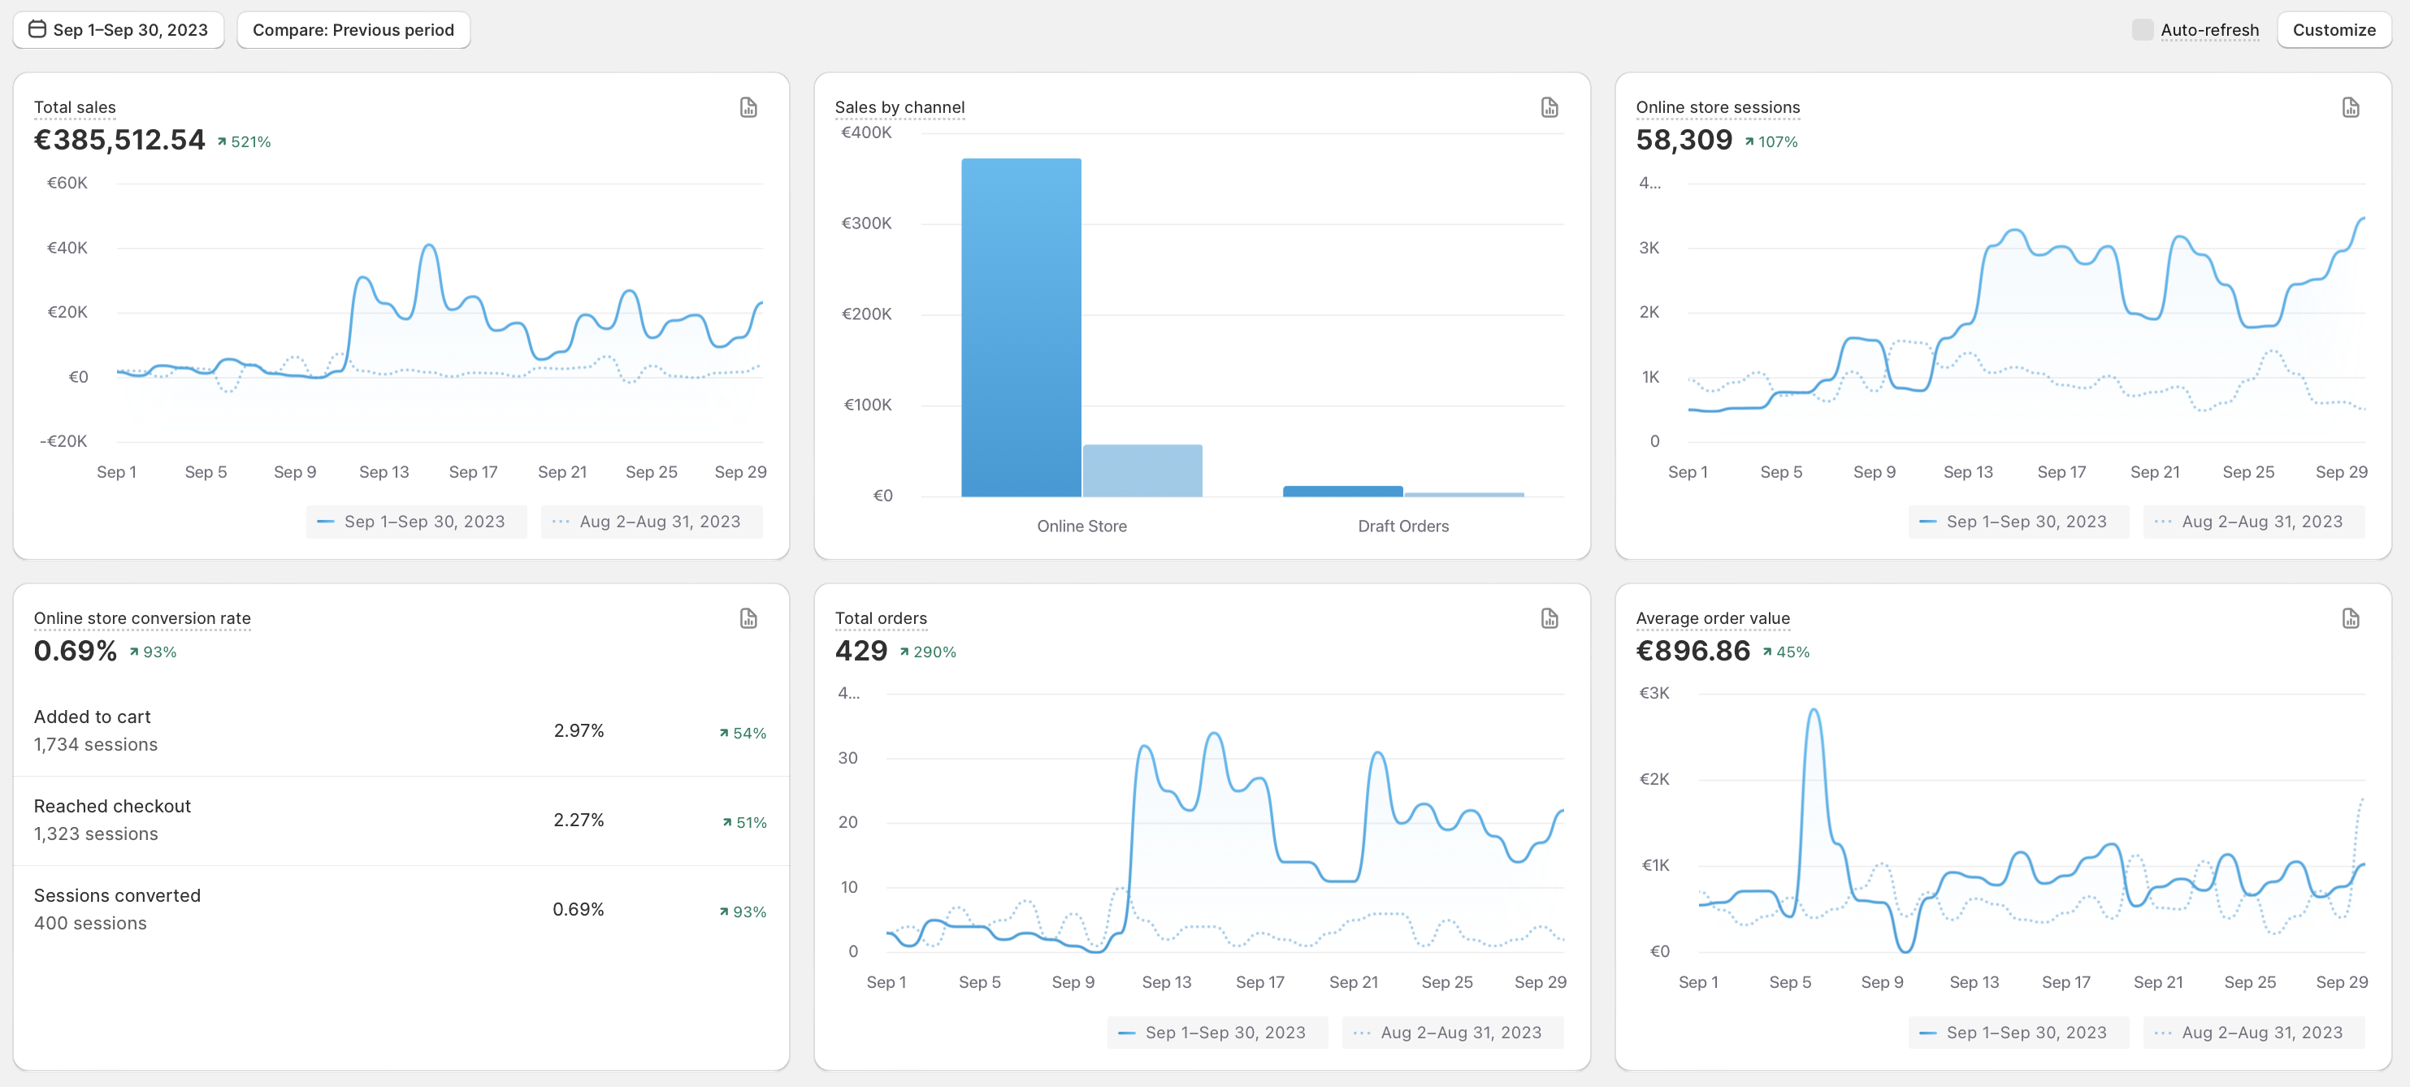Viewport: 2410px width, 1087px height.
Task: Open the Average order value report icon
Action: point(2350,618)
